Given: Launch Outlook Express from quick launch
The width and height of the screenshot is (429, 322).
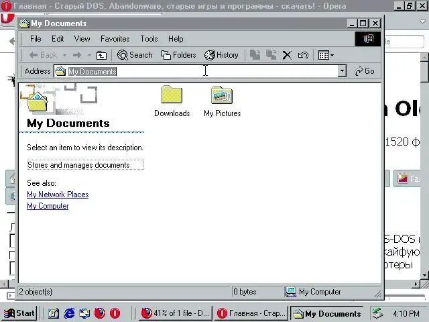Looking at the screenshot, I should click(84, 313).
